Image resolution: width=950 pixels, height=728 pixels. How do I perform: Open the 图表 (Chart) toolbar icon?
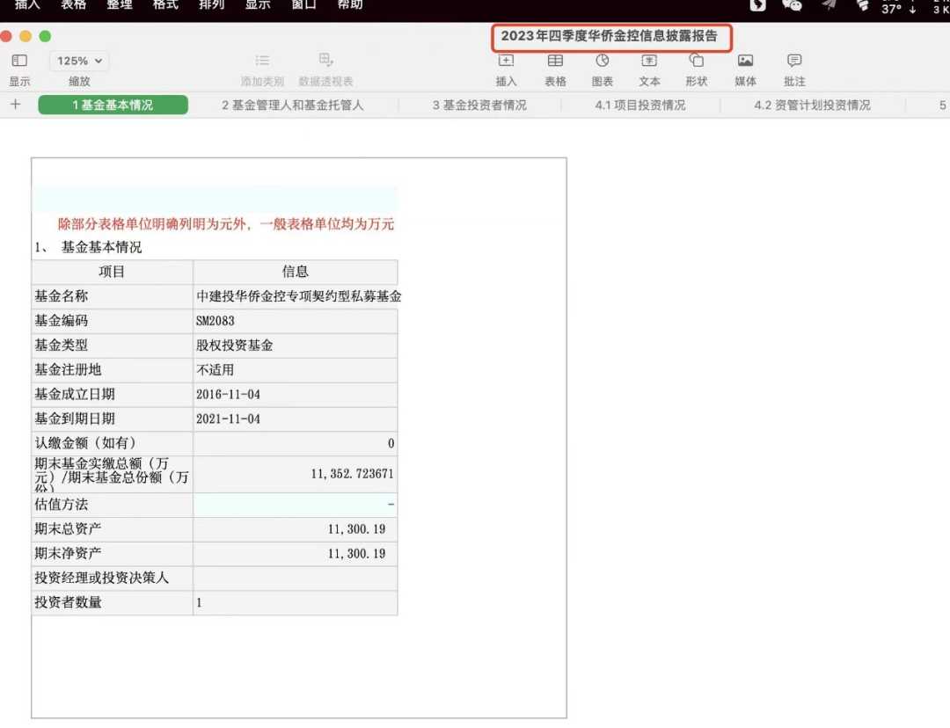[x=603, y=62]
